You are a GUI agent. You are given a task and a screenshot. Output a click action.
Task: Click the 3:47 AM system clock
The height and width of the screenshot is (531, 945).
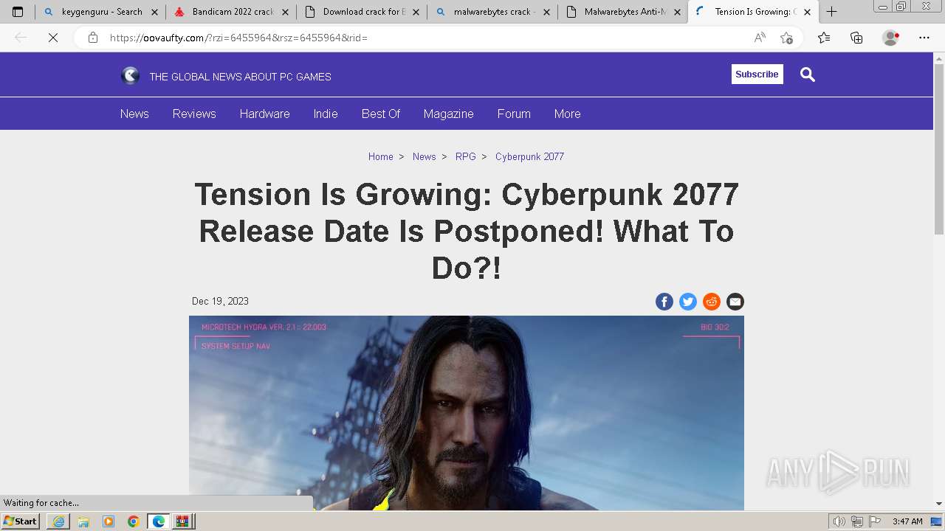907,521
